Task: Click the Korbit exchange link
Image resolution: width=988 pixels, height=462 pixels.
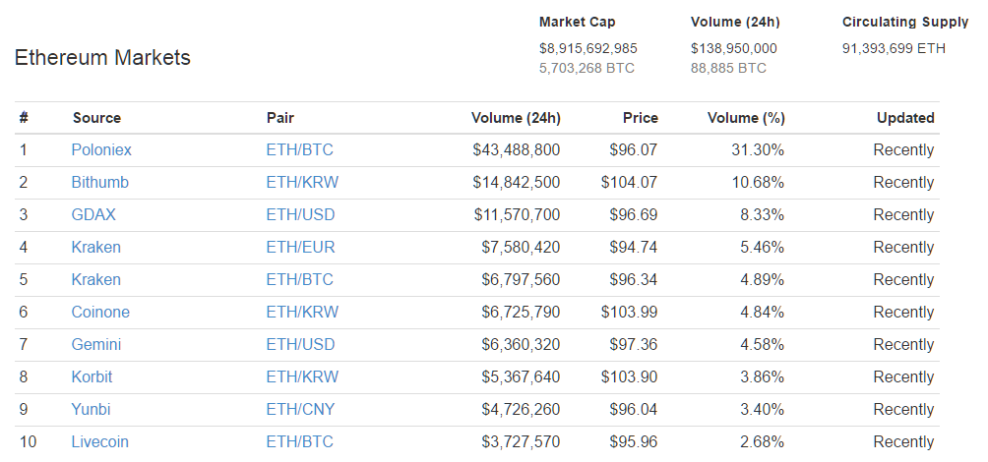Action: (92, 377)
